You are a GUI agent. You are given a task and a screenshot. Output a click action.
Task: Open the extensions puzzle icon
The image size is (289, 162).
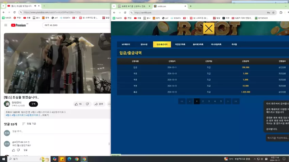[281, 13]
